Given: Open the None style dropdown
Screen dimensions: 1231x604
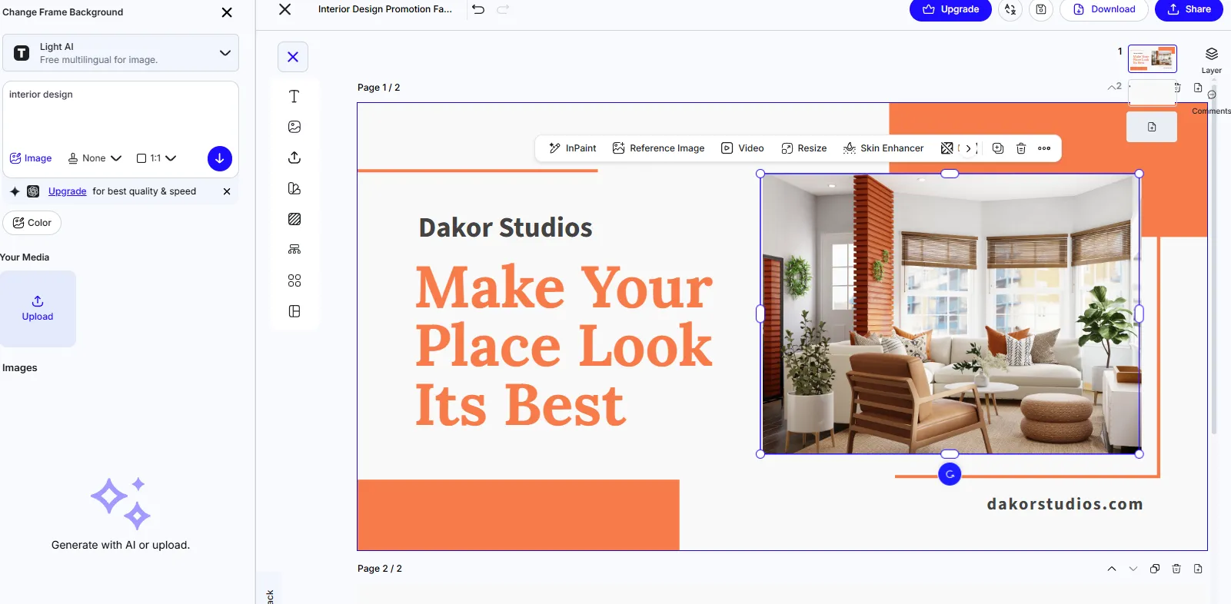Looking at the screenshot, I should pyautogui.click(x=95, y=158).
